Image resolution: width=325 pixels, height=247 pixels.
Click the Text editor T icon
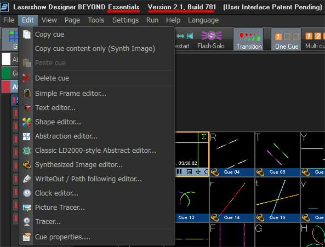coord(27,108)
